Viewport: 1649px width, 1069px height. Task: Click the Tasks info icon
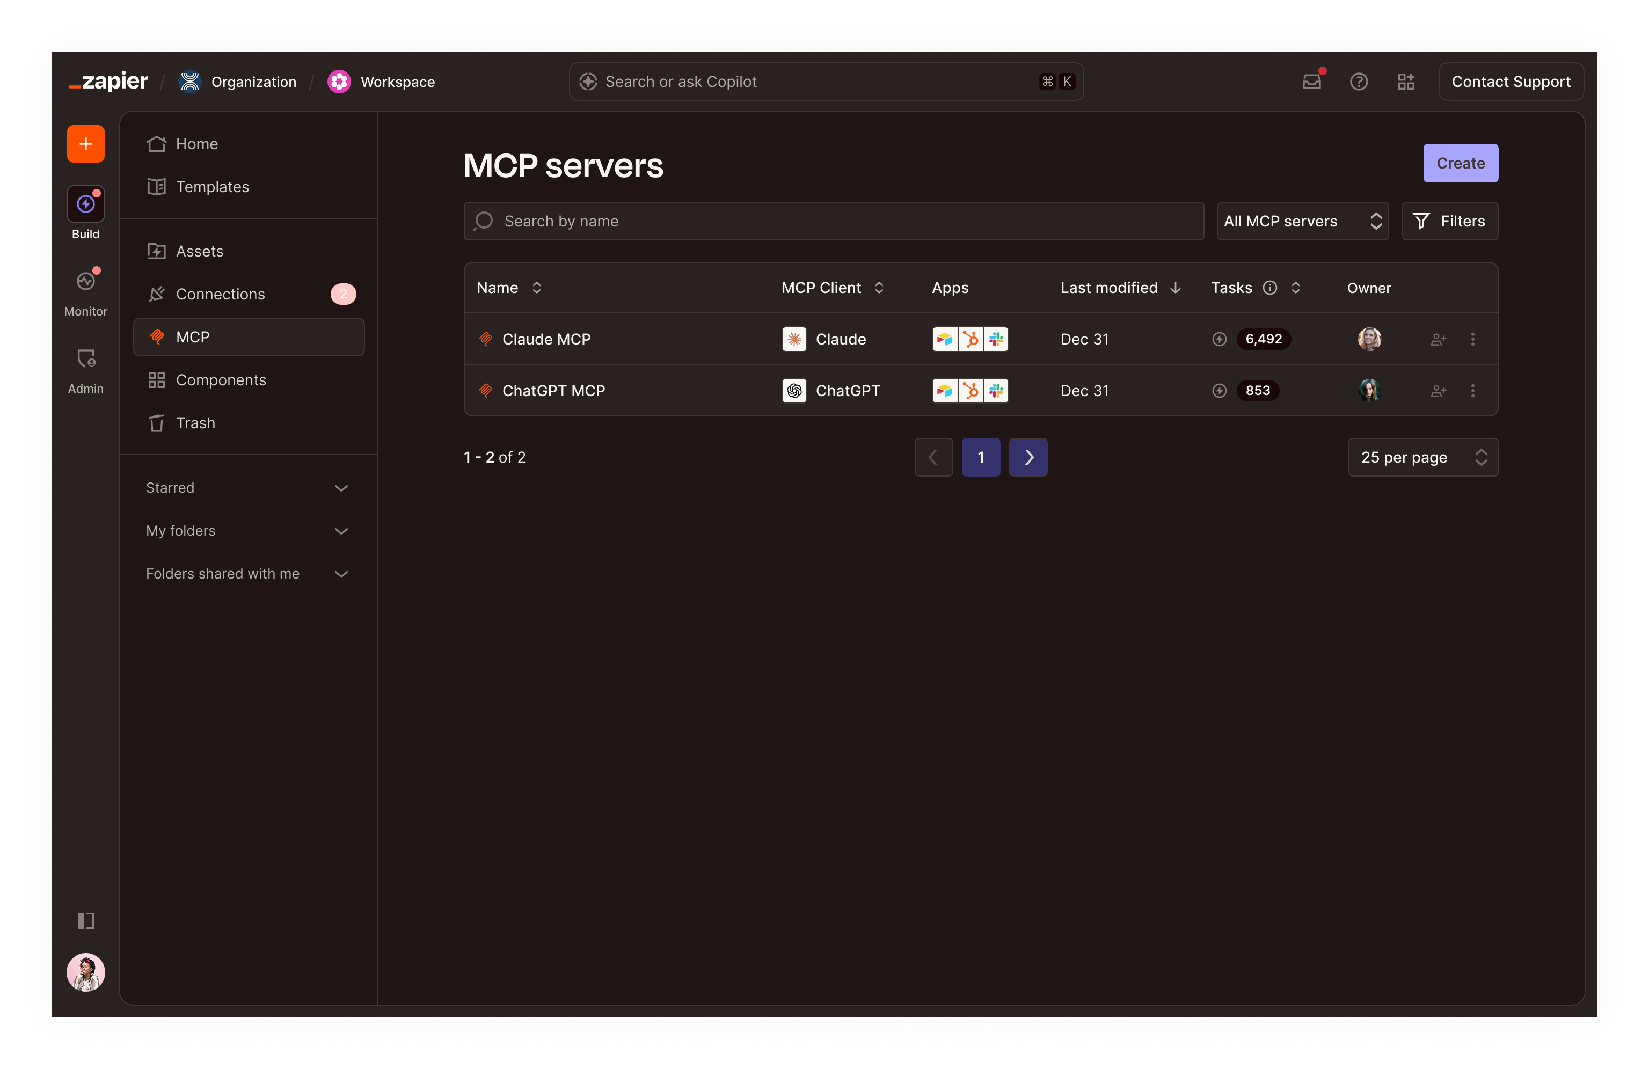coord(1269,288)
